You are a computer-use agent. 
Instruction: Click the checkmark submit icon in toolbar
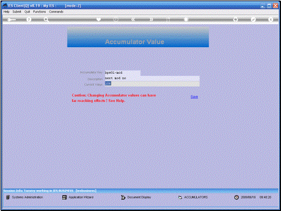pos(253,19)
